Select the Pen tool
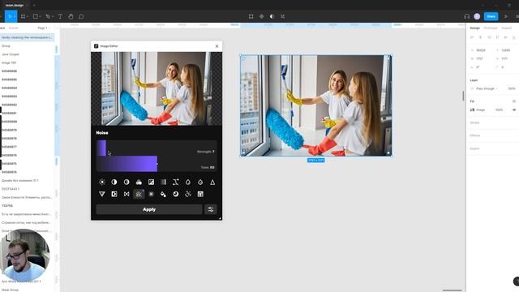Screen dimensions: 519x292 click(48, 16)
